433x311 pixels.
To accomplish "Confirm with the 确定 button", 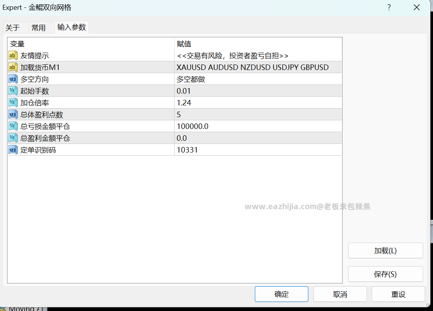I will tap(282, 294).
